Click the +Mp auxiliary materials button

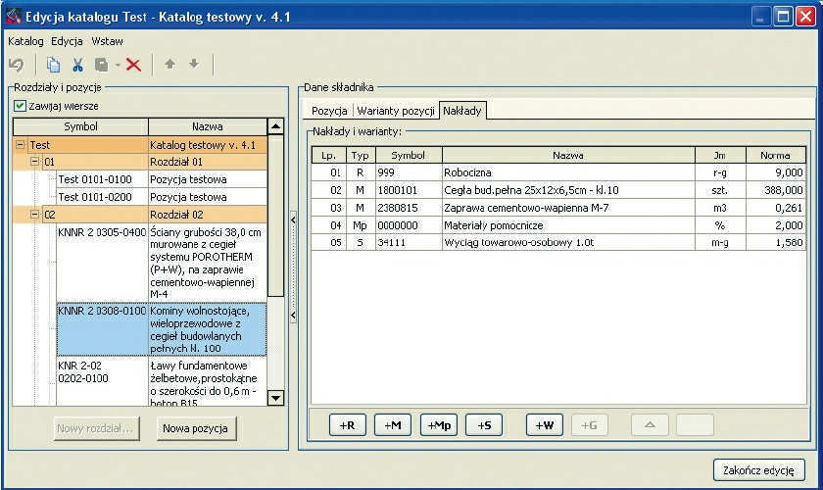[x=439, y=425]
